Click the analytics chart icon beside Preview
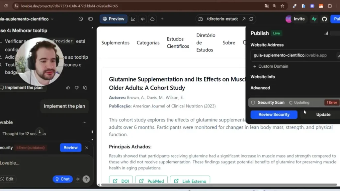 tap(133, 19)
